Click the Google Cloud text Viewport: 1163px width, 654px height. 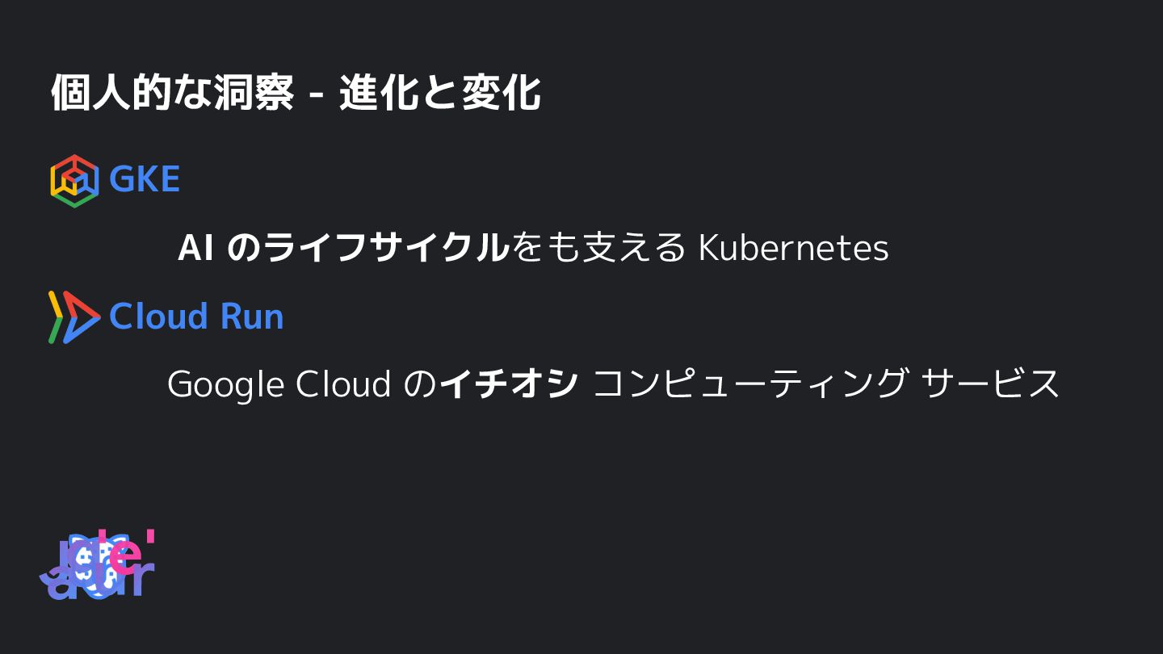(x=279, y=384)
